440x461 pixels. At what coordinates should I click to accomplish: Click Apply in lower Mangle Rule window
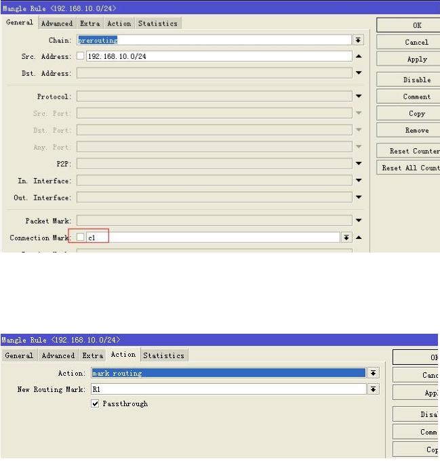tap(416, 393)
